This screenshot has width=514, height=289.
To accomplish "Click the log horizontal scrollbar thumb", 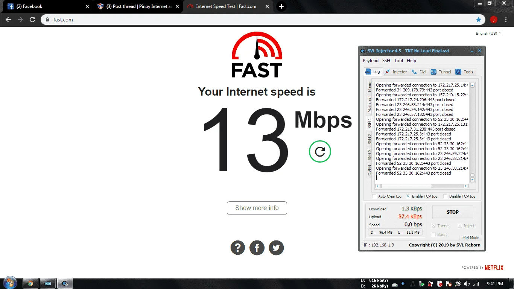I will coord(406,186).
